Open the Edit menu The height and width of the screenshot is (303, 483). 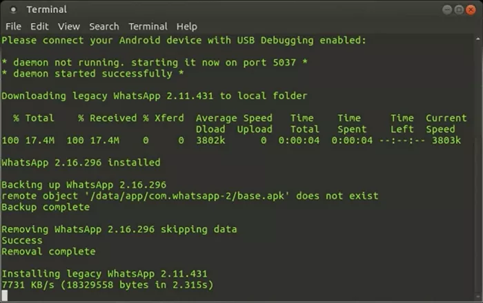(39, 26)
